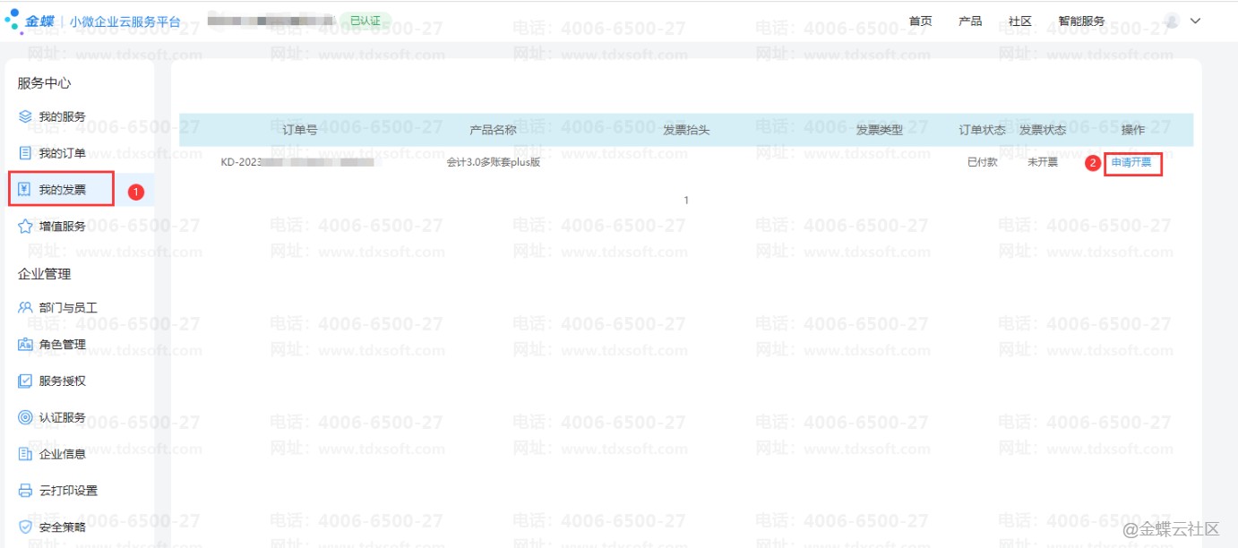
Task: Select page 1 in pagination
Action: 686,201
